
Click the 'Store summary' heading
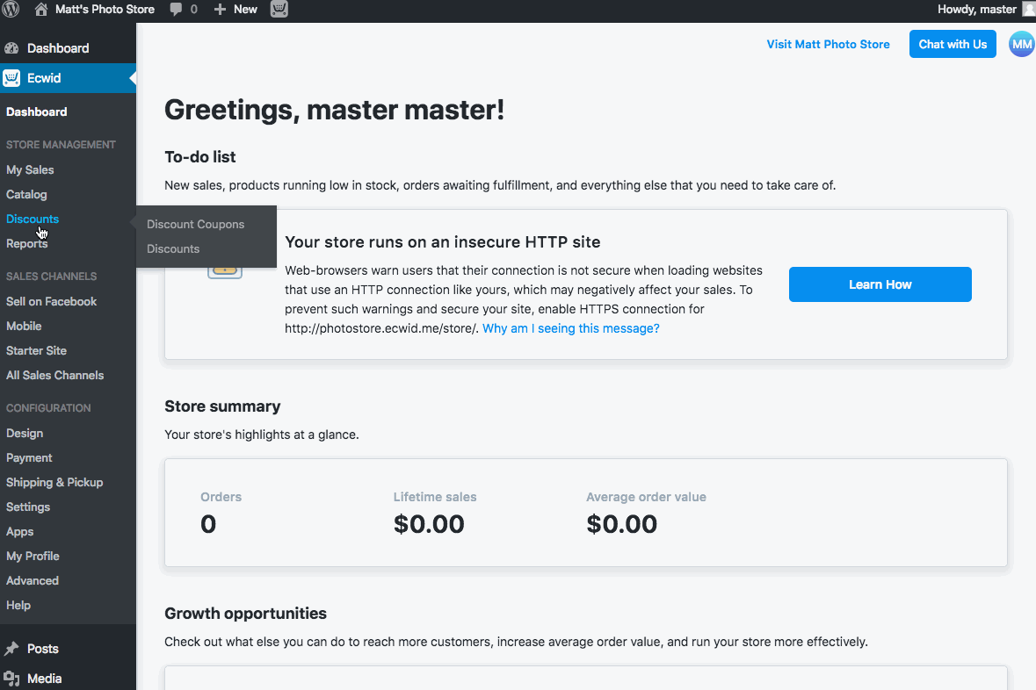222,406
